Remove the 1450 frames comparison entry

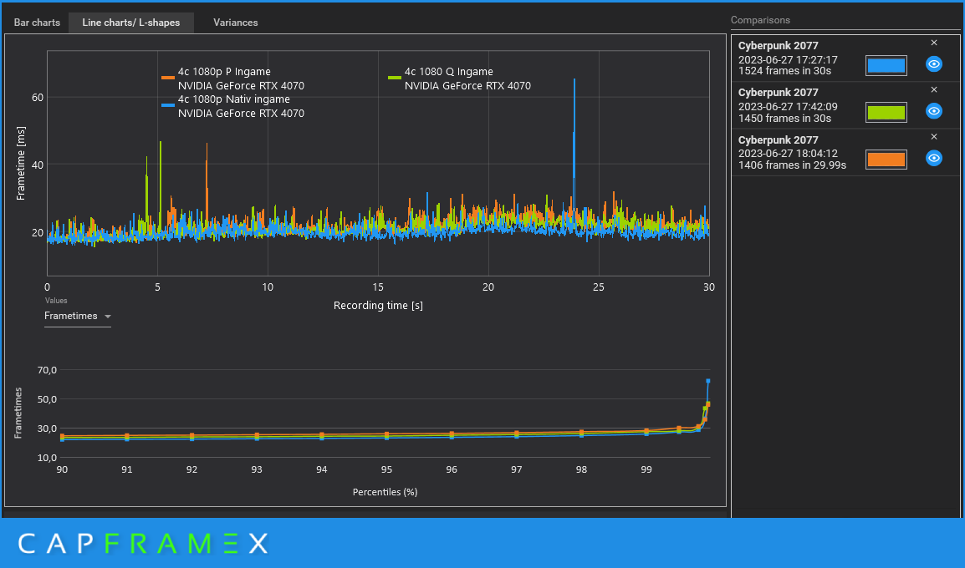933,89
